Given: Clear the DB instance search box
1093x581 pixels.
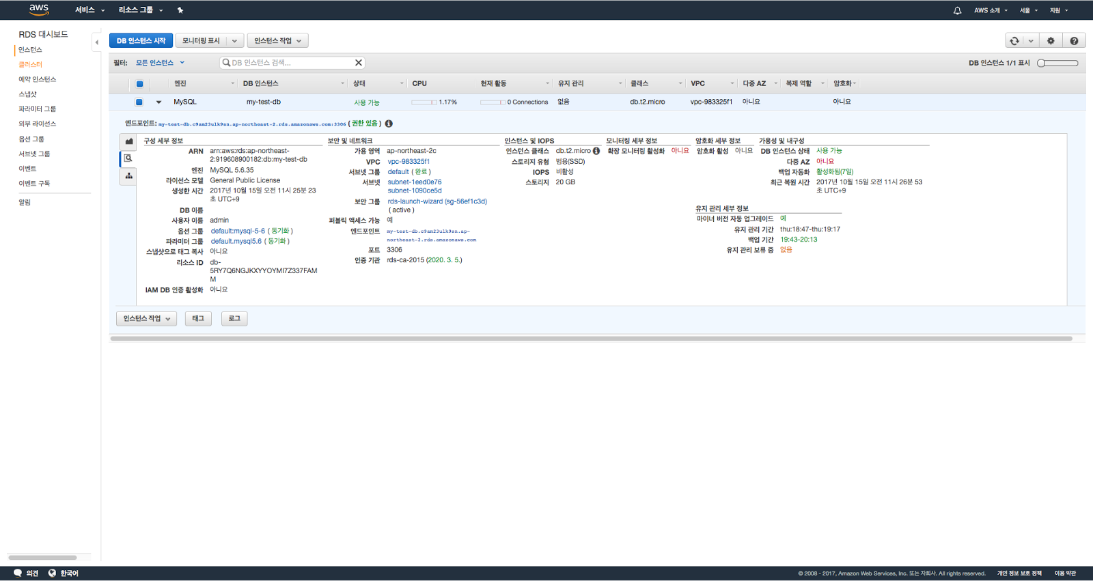Looking at the screenshot, I should (x=358, y=63).
